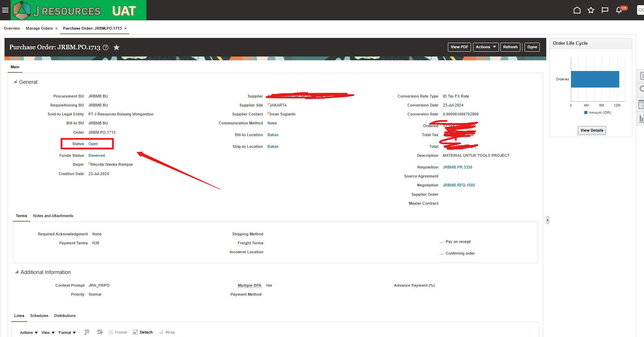Screen dimensions: 644x337
Task: Click View Details in Order Life Cycle
Action: point(592,130)
